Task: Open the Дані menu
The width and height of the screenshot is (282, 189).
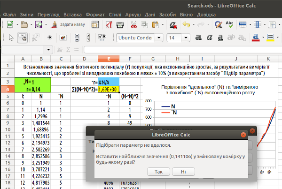Action: pyautogui.click(x=150, y=15)
